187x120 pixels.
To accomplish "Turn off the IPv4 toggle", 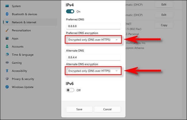I will tap(70, 12).
